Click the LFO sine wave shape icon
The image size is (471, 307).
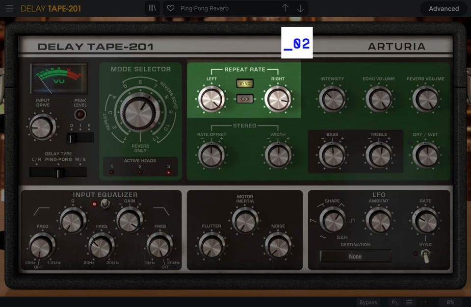(x=323, y=237)
